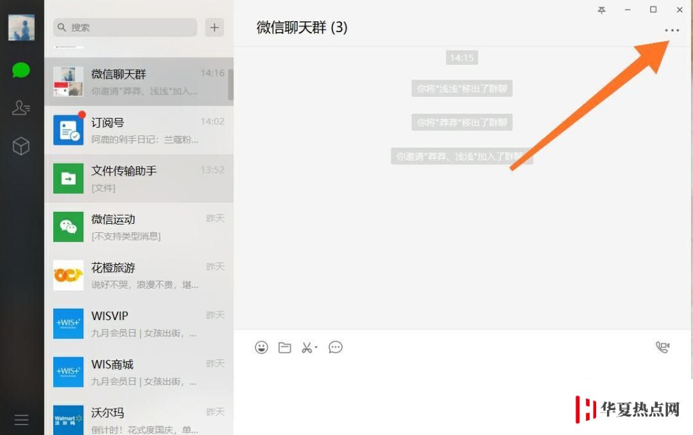Open the Contacts icon in sidebar
693x435 pixels.
click(21, 107)
